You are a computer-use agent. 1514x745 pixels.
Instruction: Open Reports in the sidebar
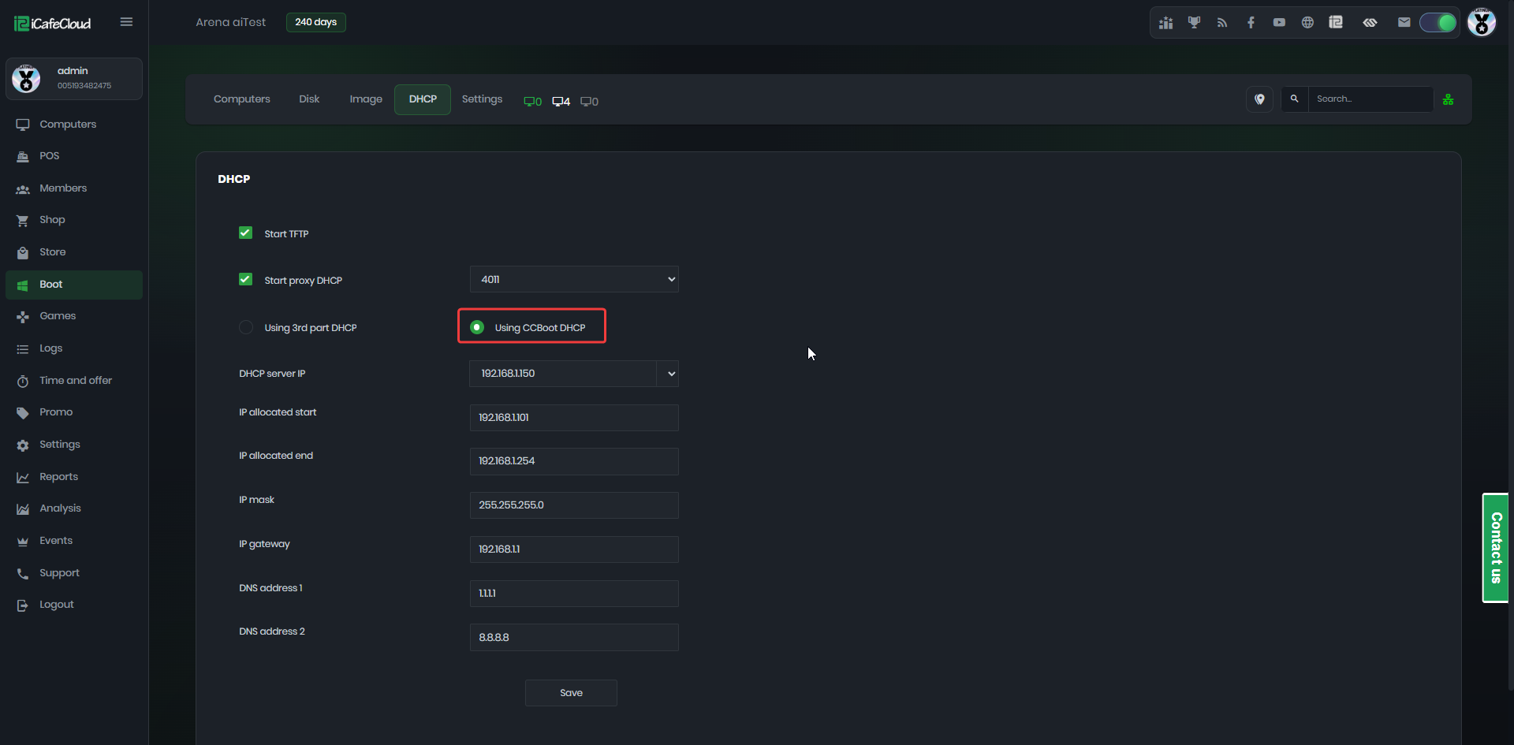(x=58, y=477)
